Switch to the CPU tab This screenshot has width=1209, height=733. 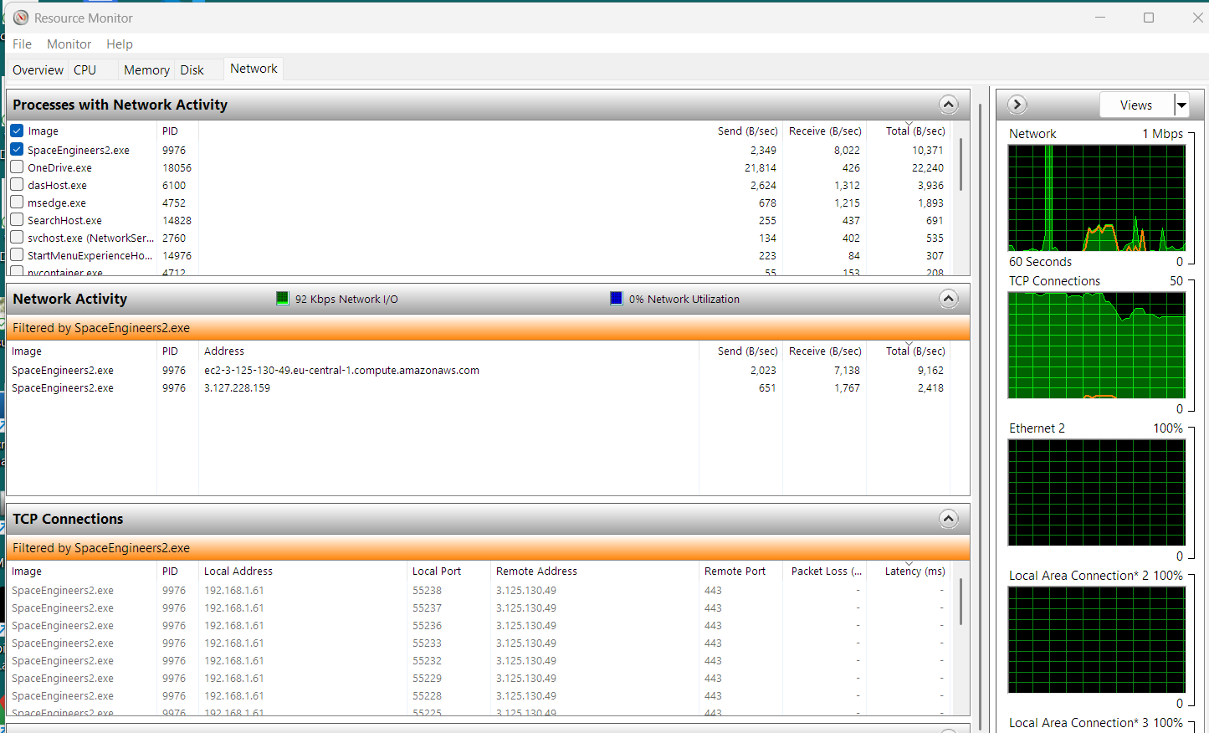point(85,70)
